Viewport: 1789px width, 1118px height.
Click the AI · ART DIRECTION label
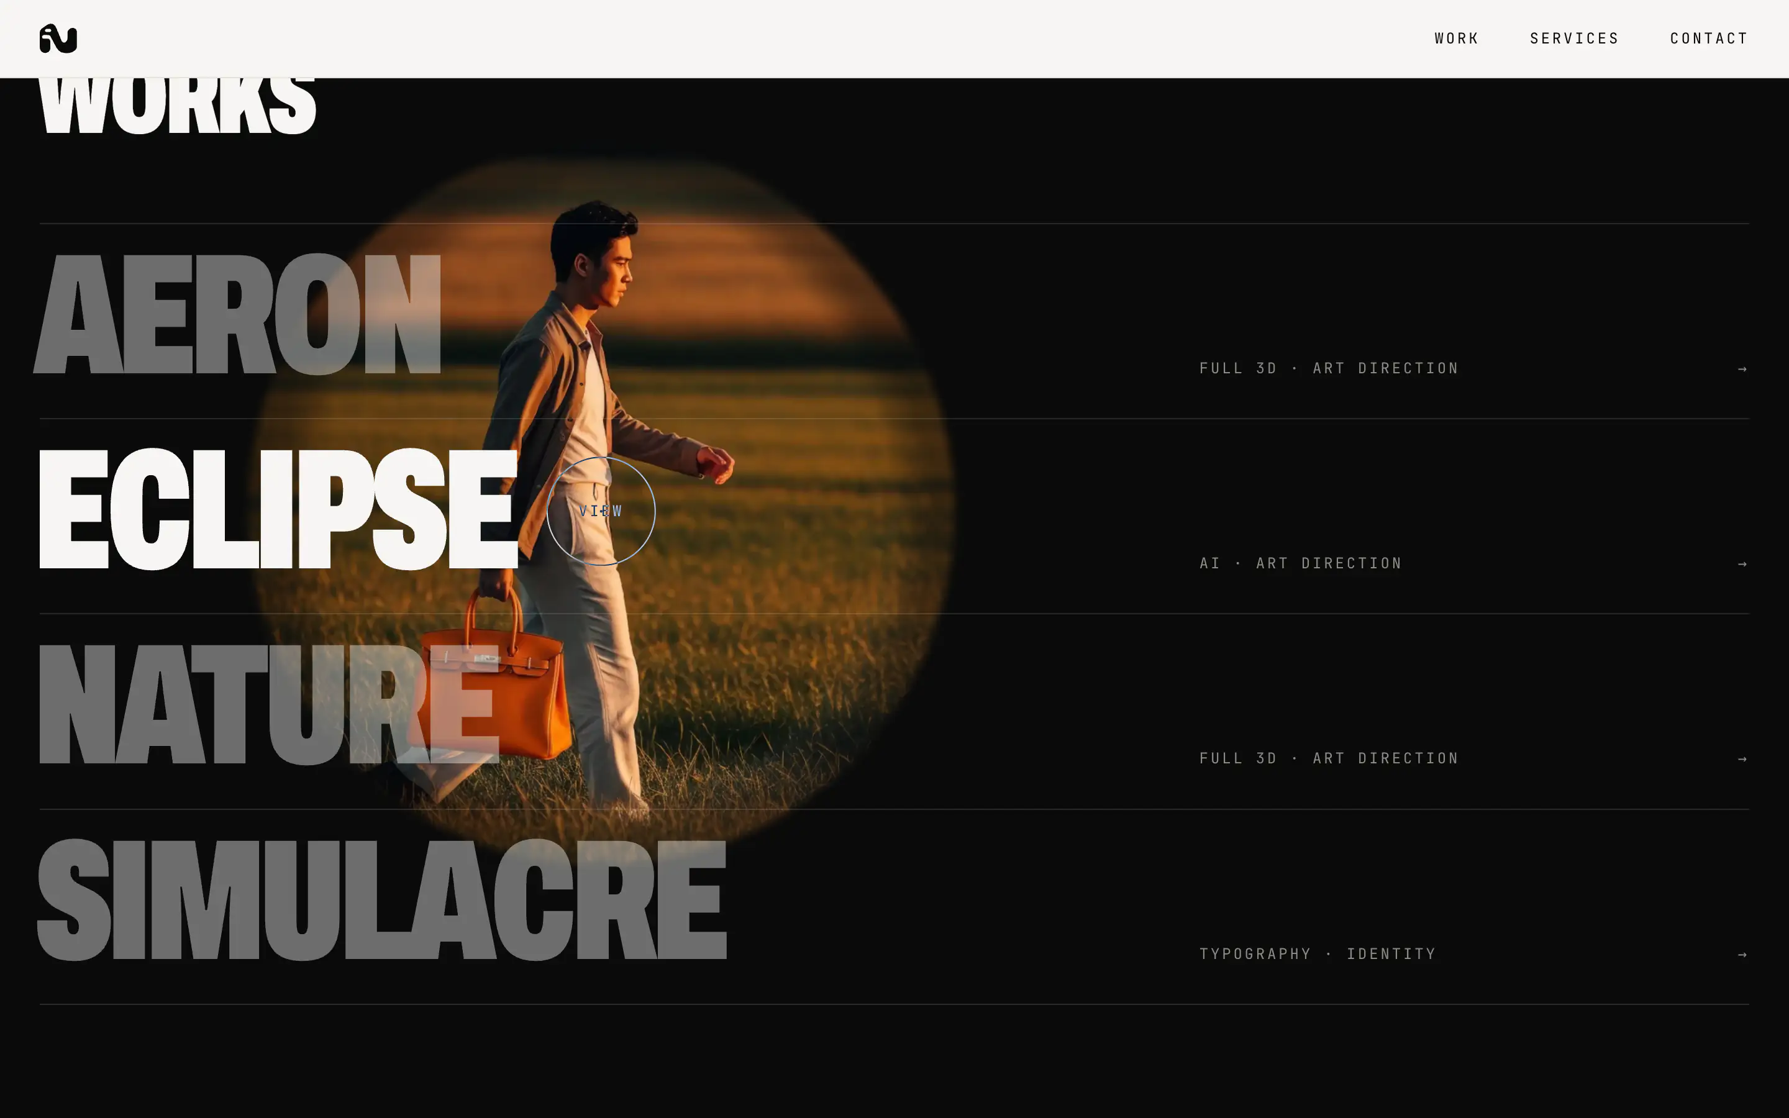coord(1300,563)
